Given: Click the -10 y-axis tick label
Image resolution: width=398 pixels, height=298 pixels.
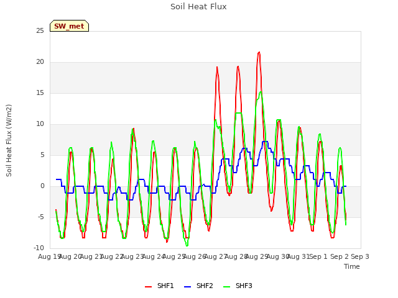Looking at the screenshot, I should (x=39, y=248).
